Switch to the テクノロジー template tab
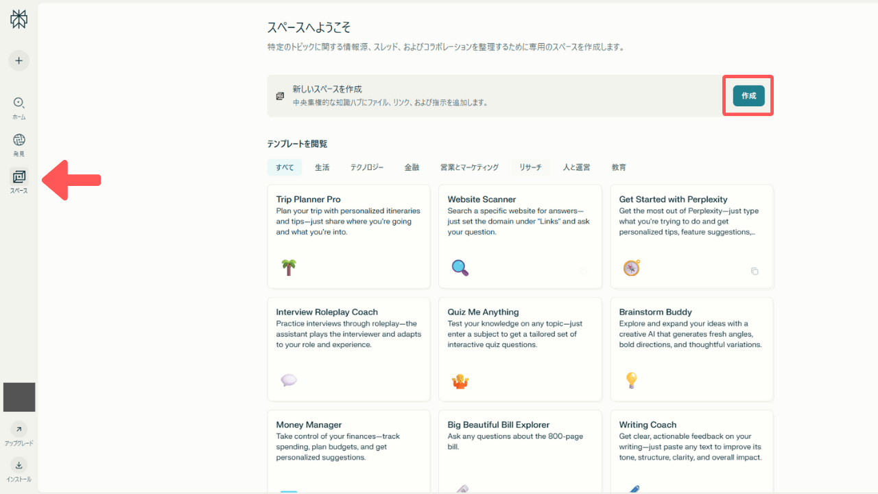878x494 pixels. click(x=367, y=167)
